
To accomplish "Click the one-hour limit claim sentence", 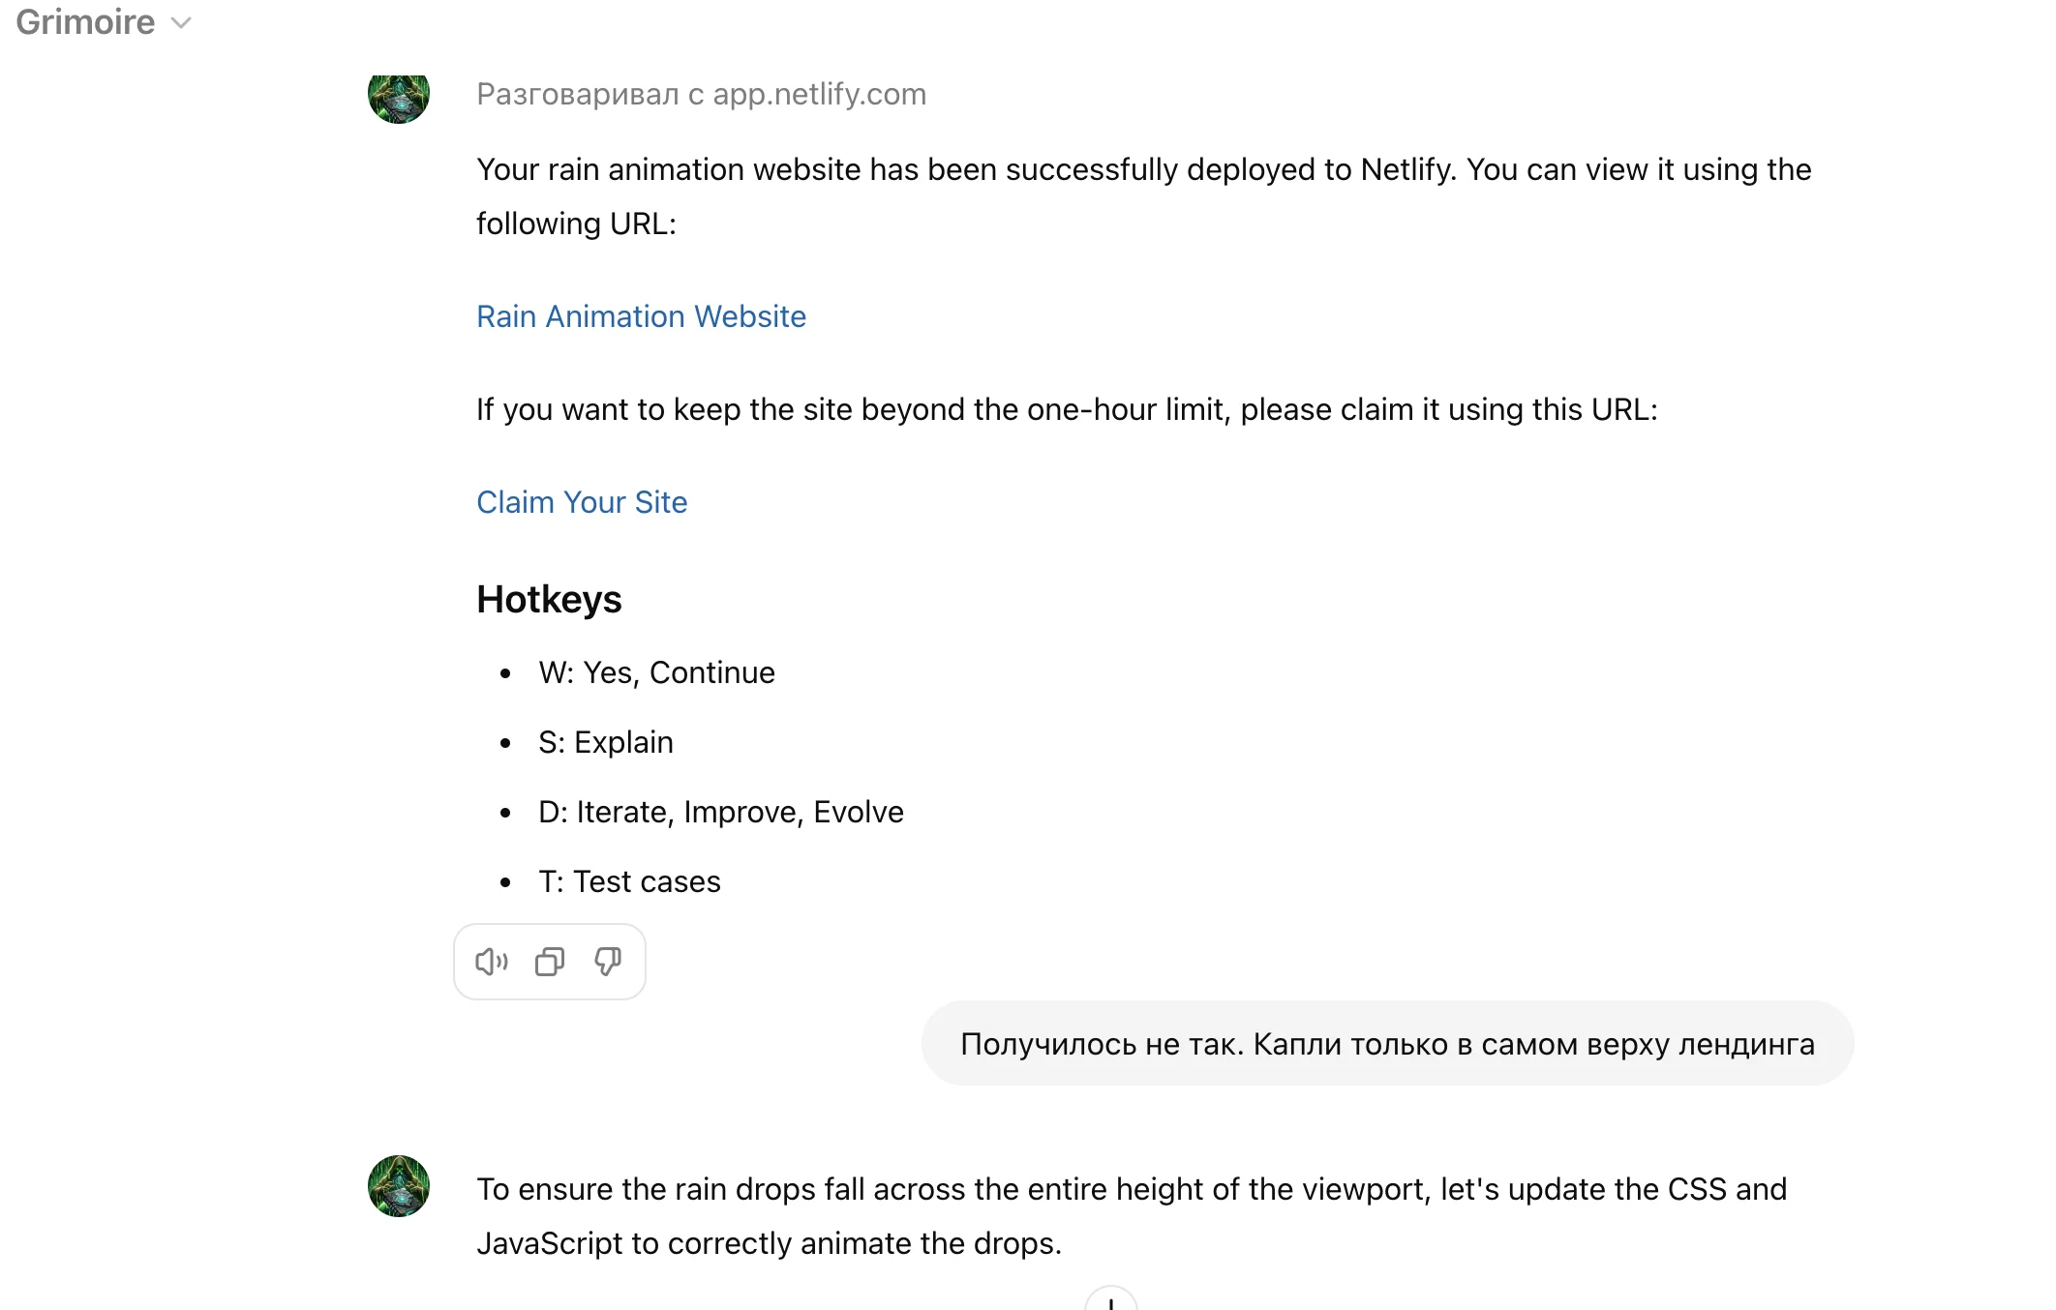I will pos(1067,409).
